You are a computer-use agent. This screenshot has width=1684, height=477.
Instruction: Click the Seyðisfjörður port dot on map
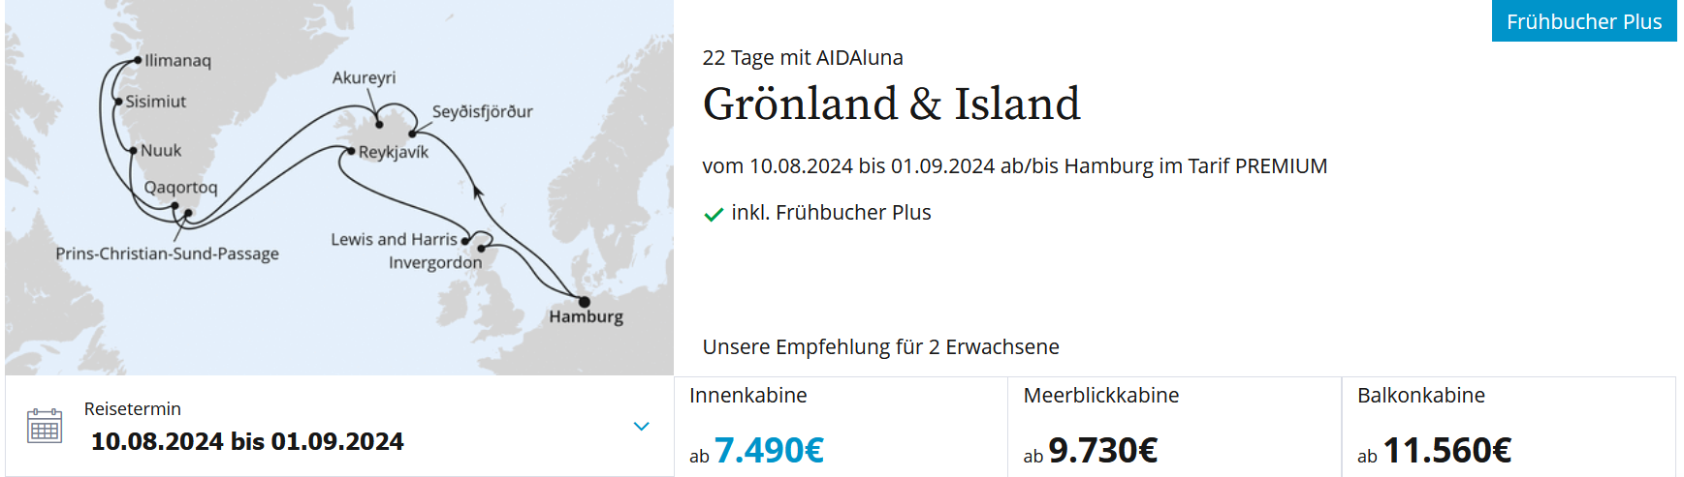point(413,133)
